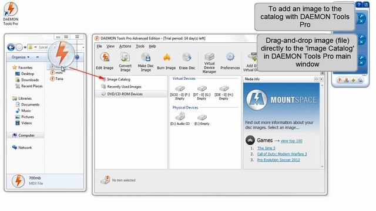The image size is (376, 211).
Task: Select the Erase Disc tool
Action: click(x=187, y=61)
